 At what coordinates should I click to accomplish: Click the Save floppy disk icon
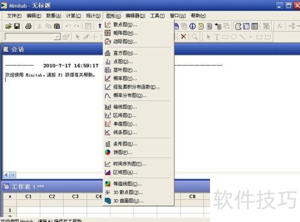[x=17, y=26]
